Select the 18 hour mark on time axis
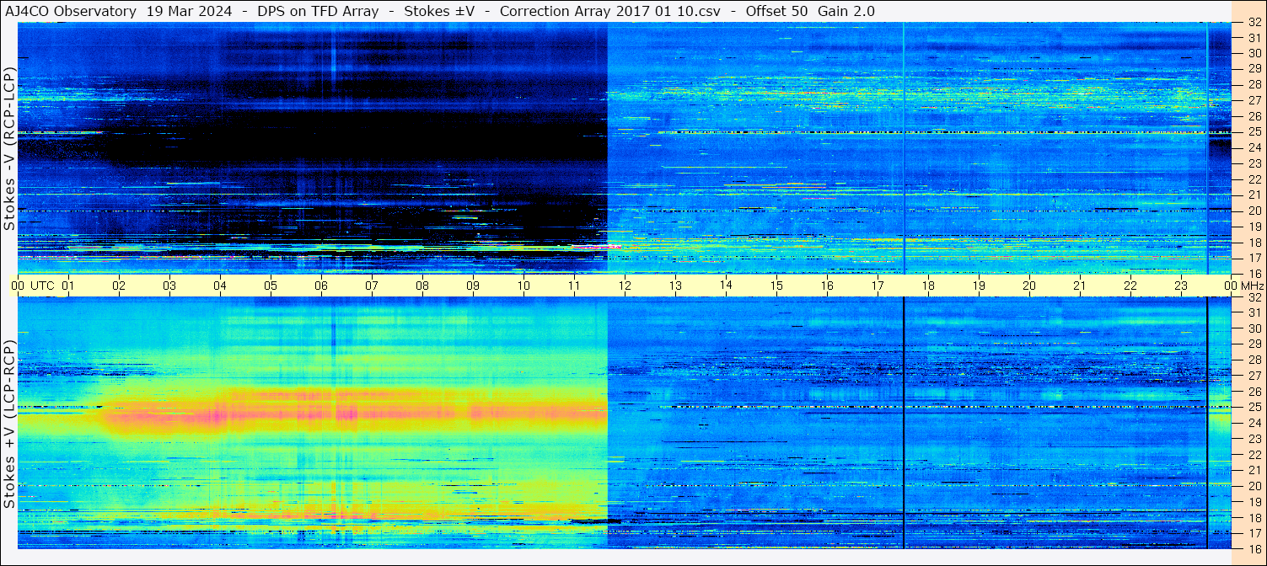 tap(928, 286)
